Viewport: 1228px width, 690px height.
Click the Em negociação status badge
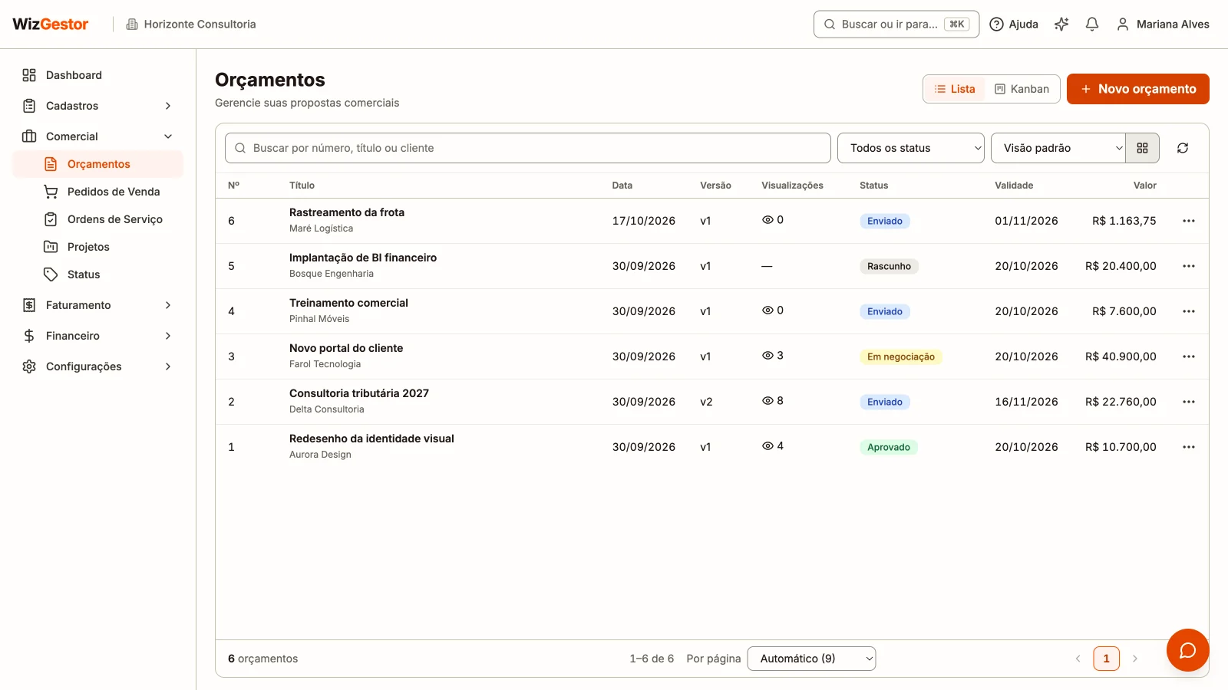[901, 356]
